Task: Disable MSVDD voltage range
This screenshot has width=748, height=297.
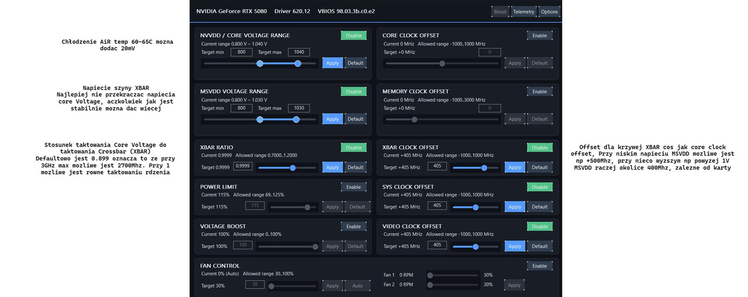Action: click(x=354, y=92)
